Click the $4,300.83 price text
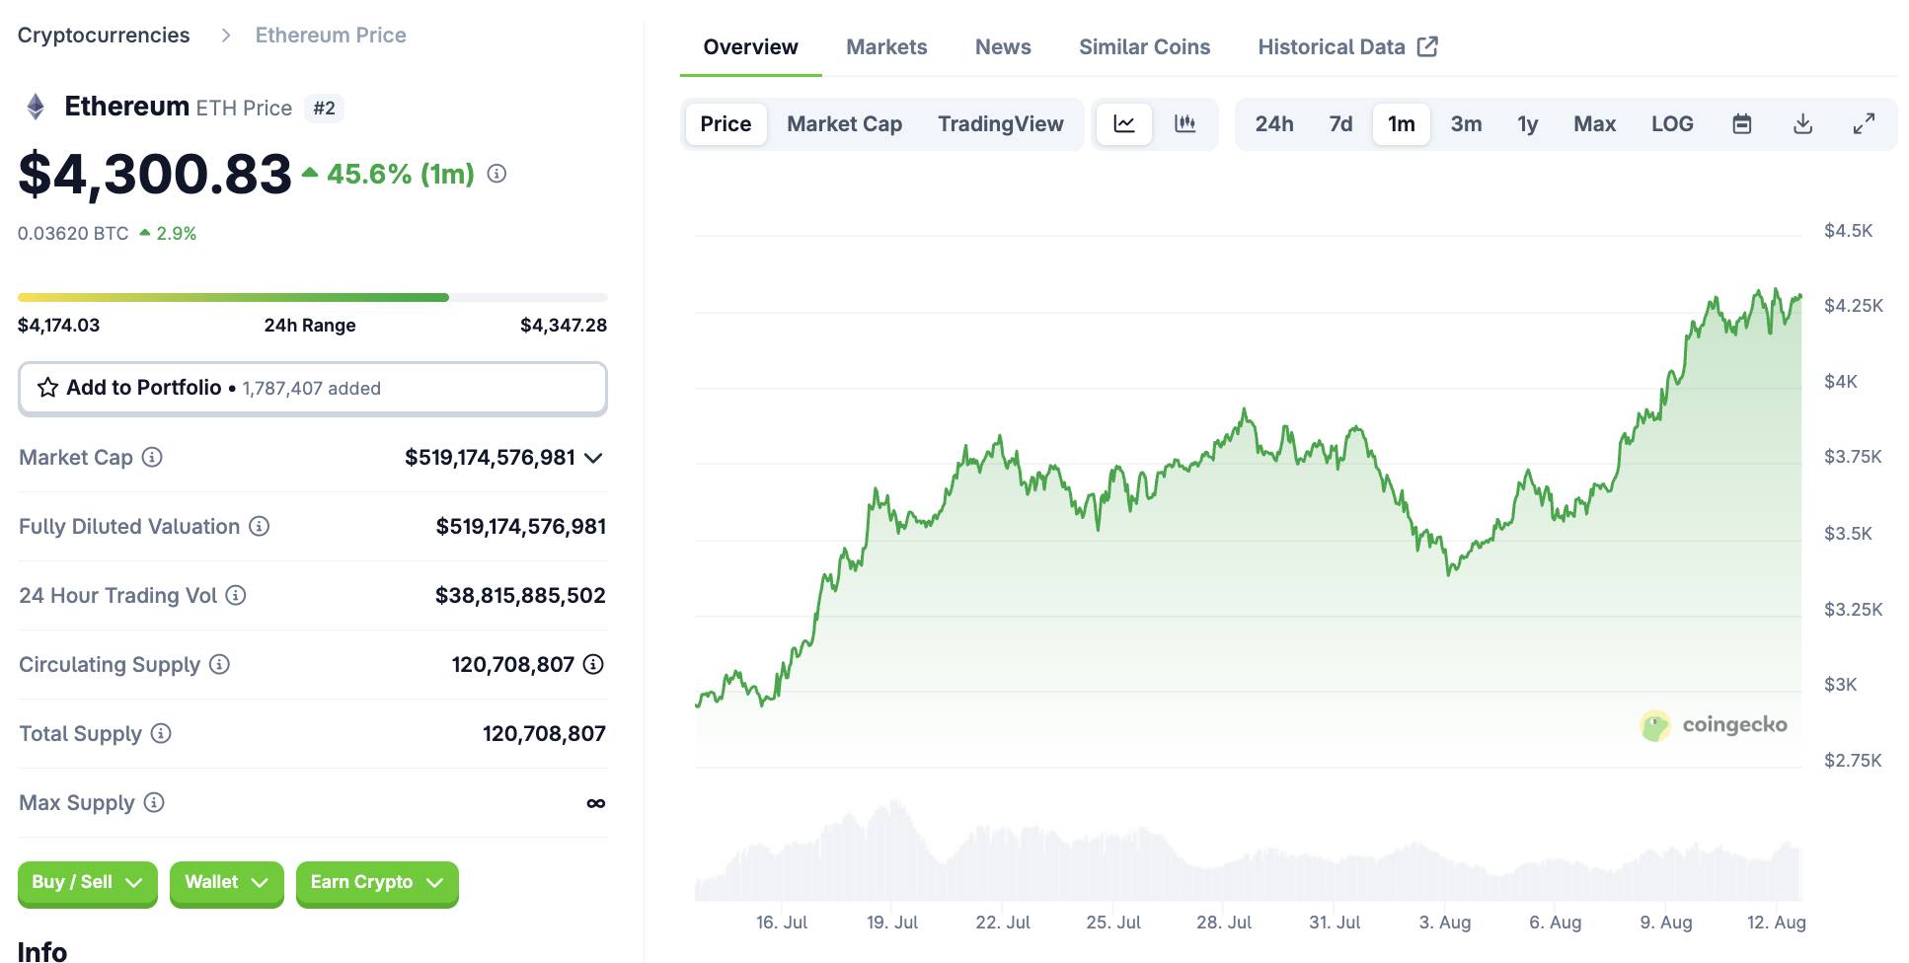 tap(155, 174)
